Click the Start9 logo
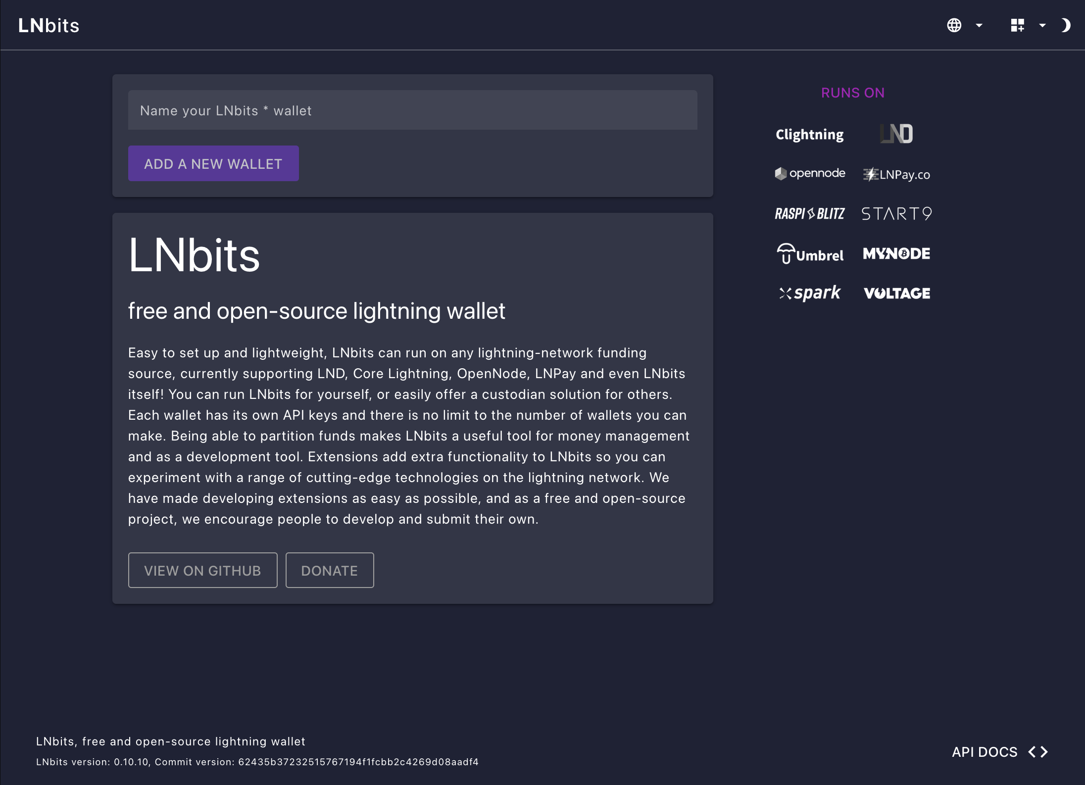 896,213
